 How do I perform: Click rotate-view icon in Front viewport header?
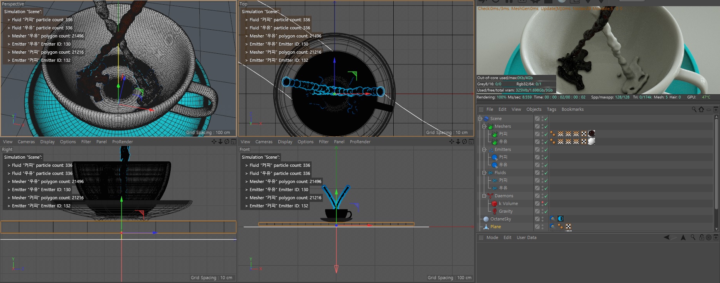[x=465, y=142]
